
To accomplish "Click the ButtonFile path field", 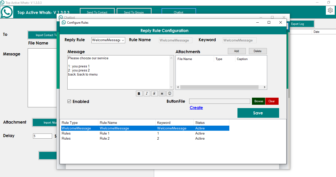I will 220,101.
